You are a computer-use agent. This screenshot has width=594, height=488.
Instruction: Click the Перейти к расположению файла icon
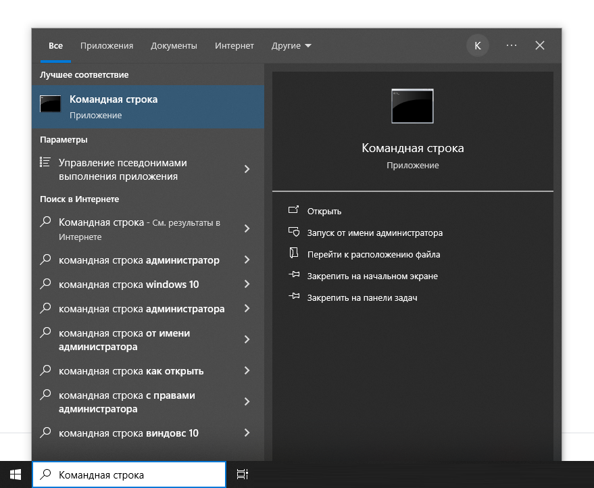(x=293, y=254)
